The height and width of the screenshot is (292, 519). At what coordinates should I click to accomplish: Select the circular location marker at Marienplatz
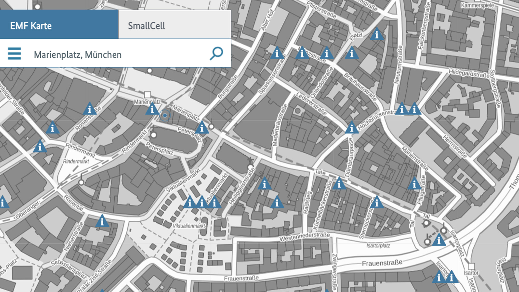(x=165, y=116)
